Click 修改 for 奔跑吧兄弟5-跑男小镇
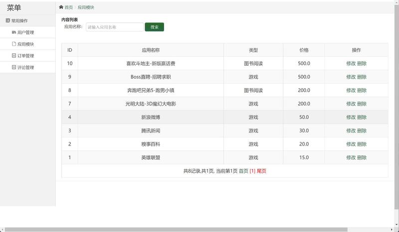 coord(351,91)
